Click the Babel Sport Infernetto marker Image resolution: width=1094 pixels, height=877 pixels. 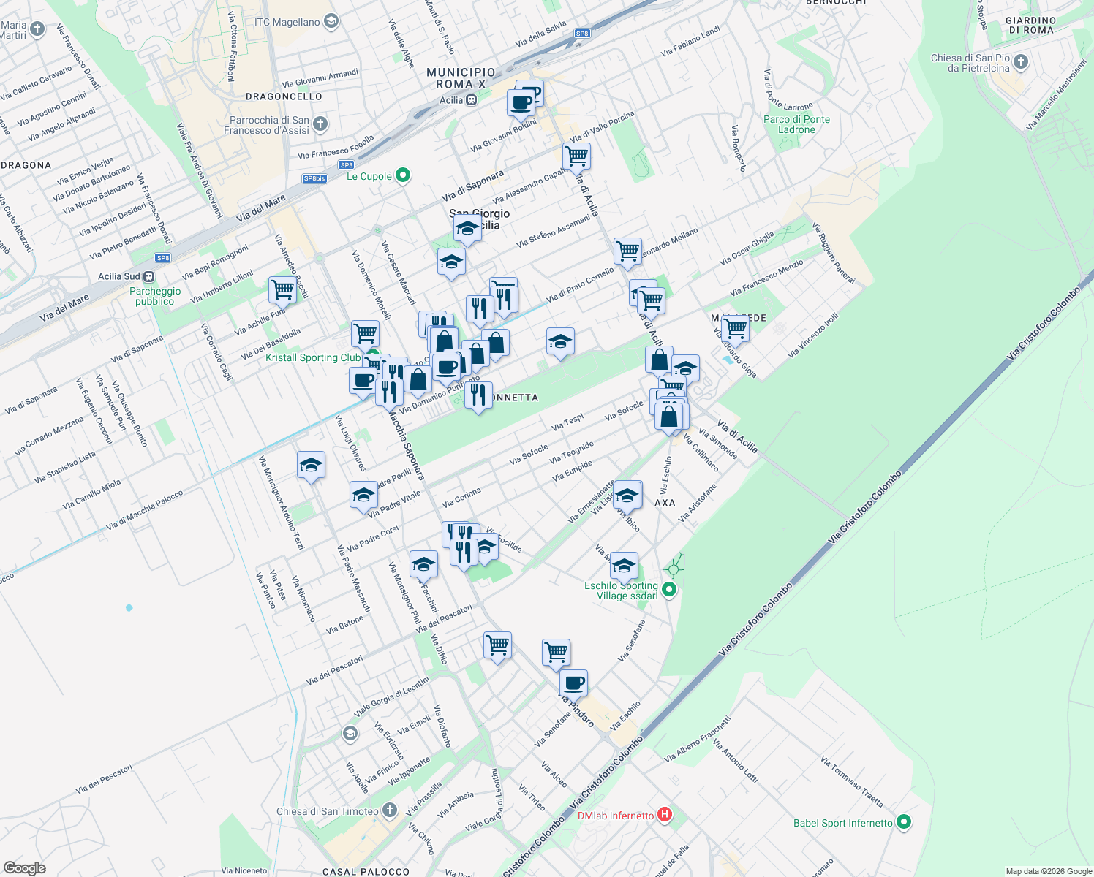[x=904, y=822]
